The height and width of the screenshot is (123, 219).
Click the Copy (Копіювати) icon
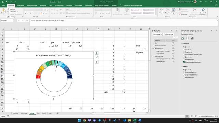tap(8, 12)
